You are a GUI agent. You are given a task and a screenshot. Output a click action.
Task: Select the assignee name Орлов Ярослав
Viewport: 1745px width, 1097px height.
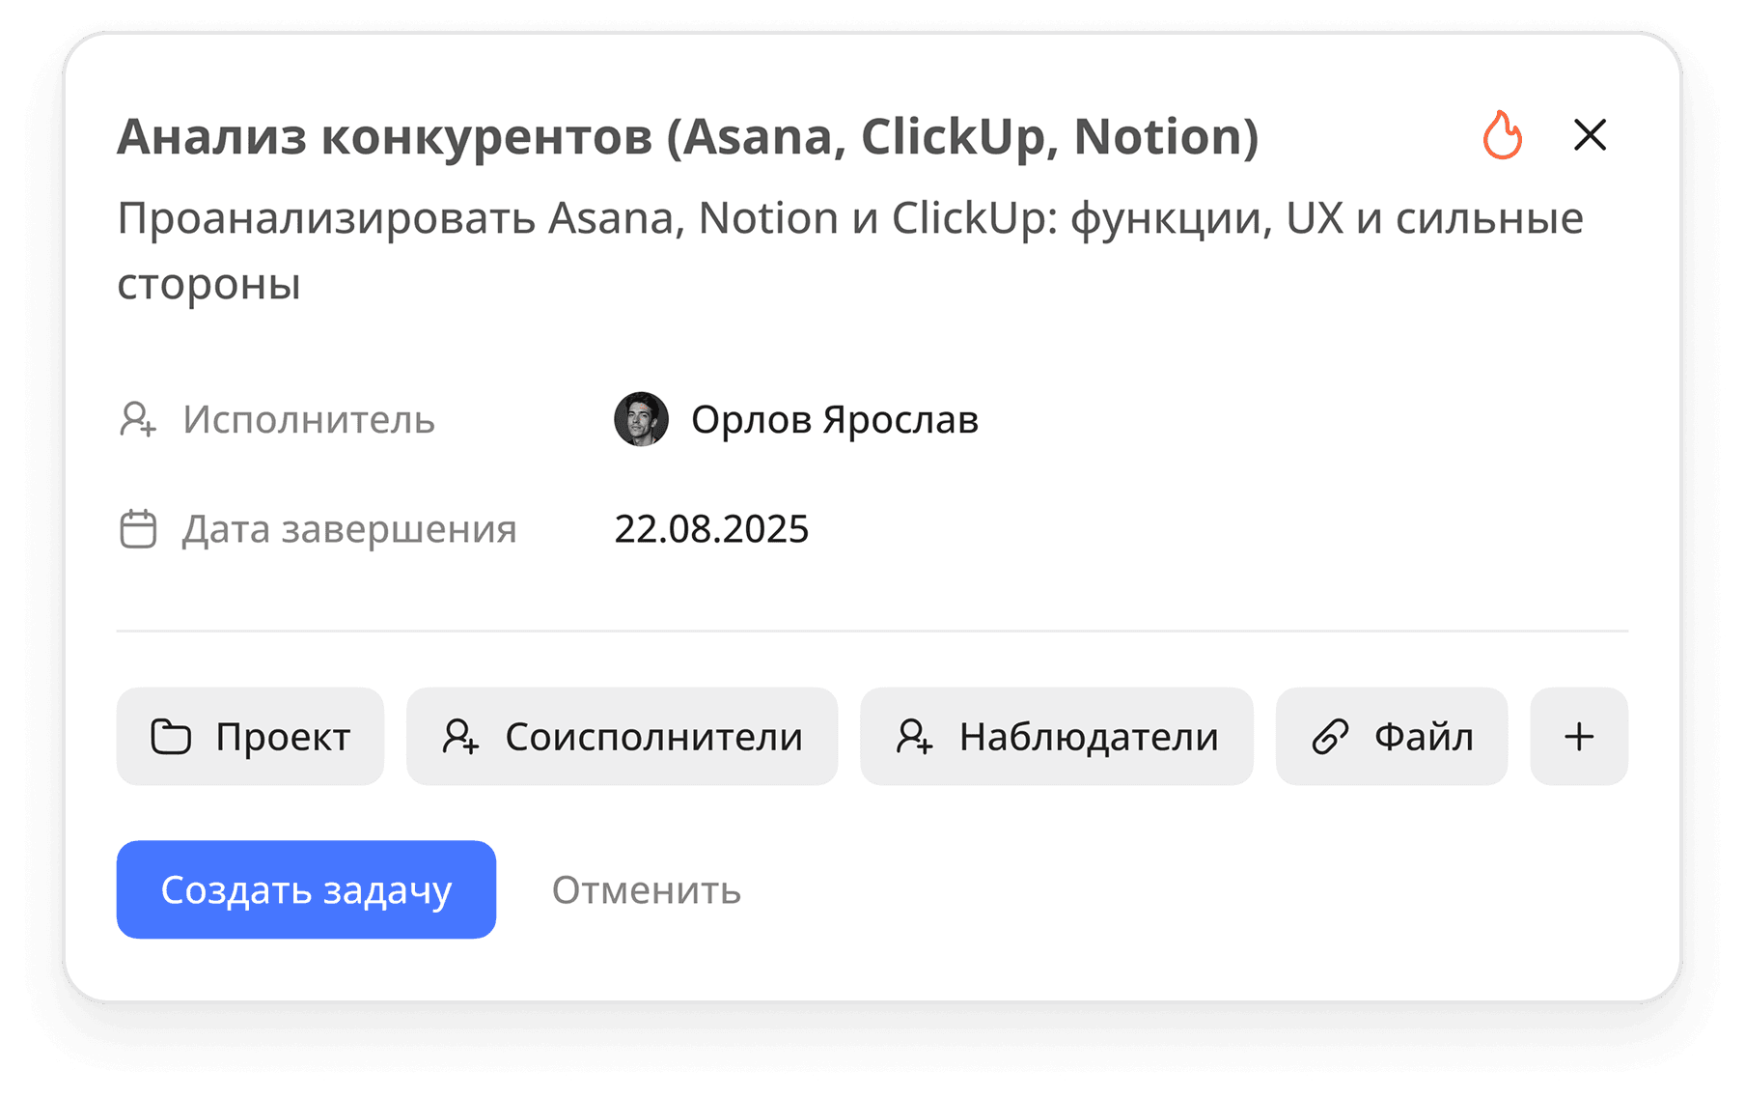pos(834,420)
